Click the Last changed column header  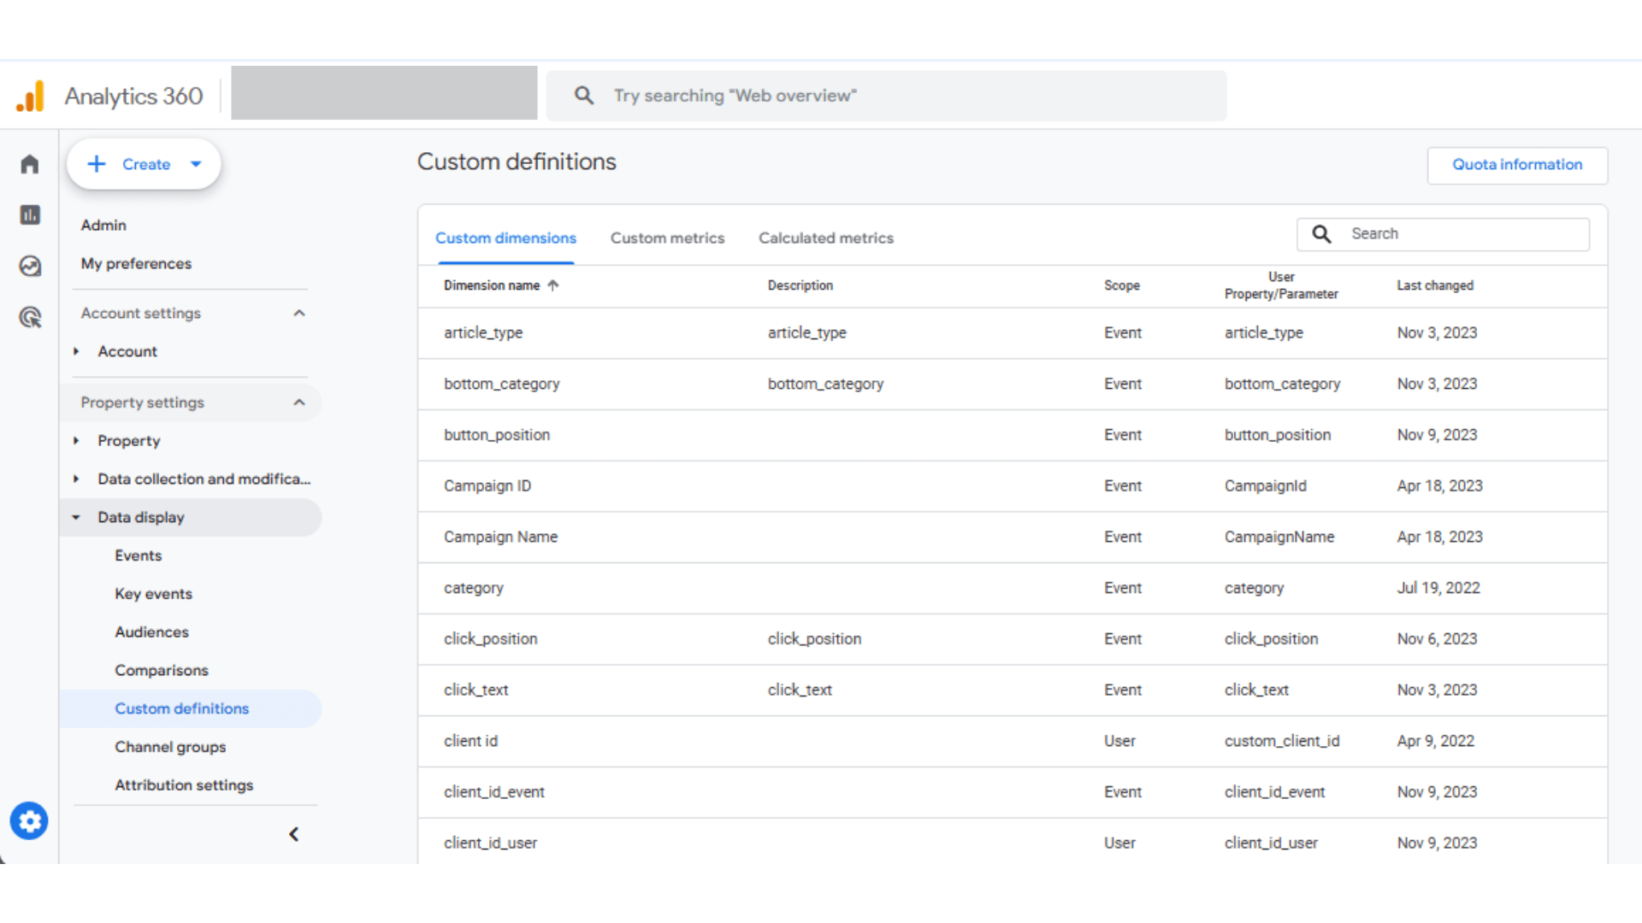click(1435, 285)
